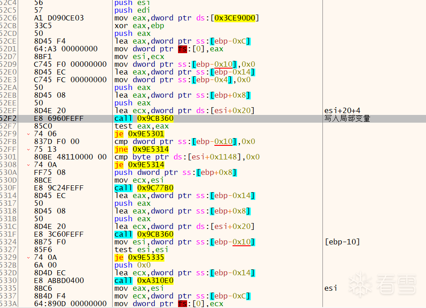Click opcode bytes 85C0
This screenshot has width=426, height=308.
click(x=43, y=126)
